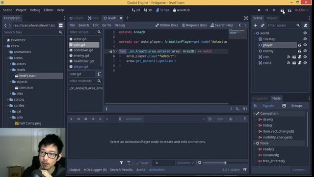Attach a script to selected node
Screen dimensions: 314x177
coord(306,25)
